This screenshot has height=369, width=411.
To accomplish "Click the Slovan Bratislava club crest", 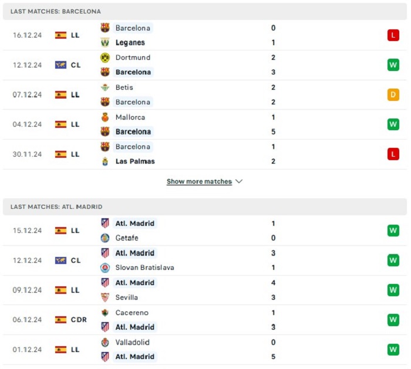I will click(105, 268).
